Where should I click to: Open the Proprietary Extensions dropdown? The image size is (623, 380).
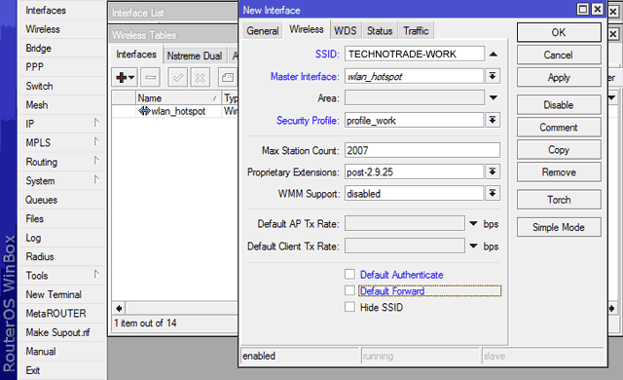tap(493, 171)
